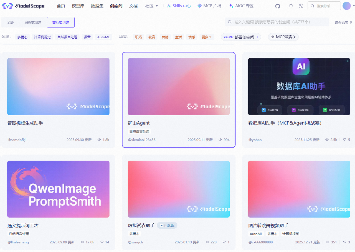Toggle the 生活 scene filter
This screenshot has width=355, height=252.
[x=178, y=37]
